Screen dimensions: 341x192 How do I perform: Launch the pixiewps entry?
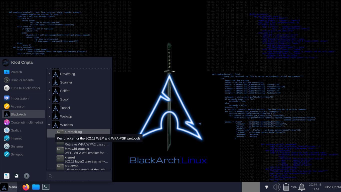pyautogui.click(x=78, y=167)
